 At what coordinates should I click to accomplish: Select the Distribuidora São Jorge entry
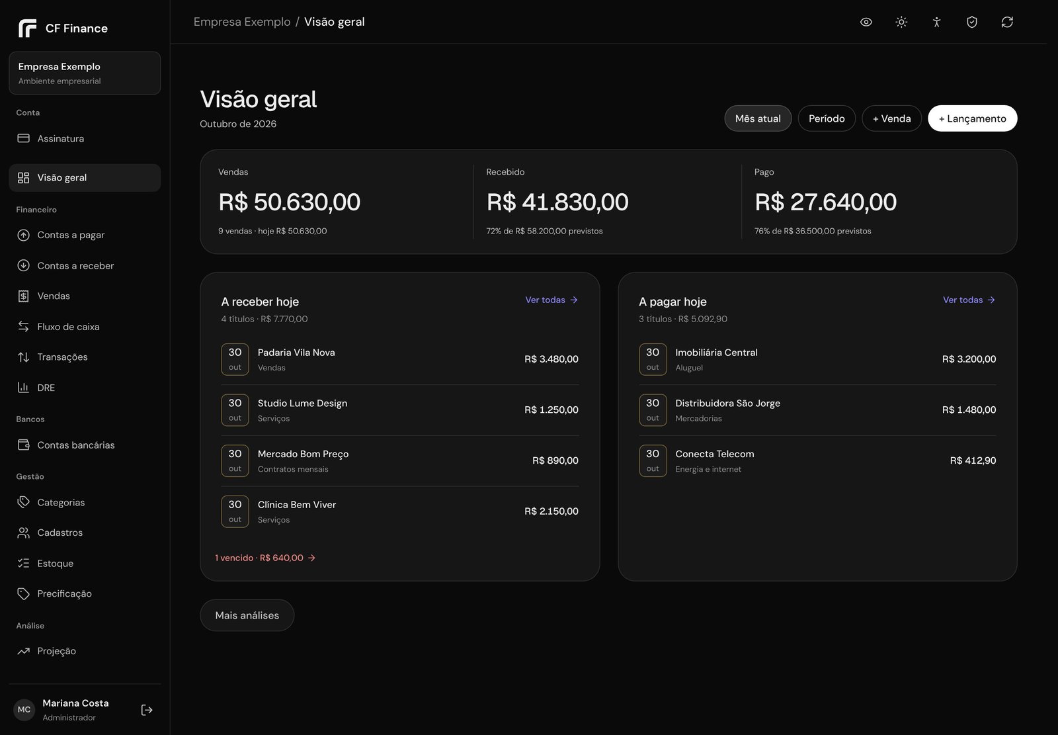[x=817, y=410]
